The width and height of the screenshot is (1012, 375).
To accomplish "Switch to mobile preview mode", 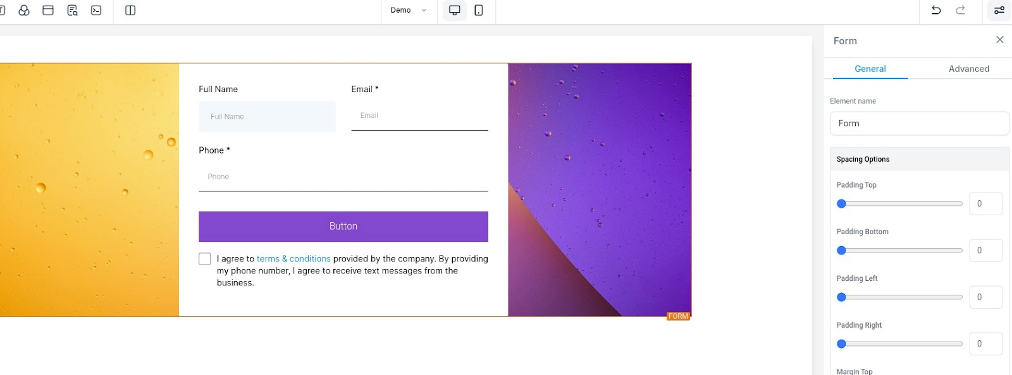I will 479,10.
